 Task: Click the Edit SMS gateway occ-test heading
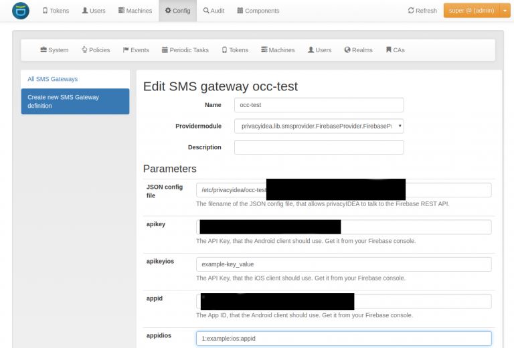tap(220, 86)
